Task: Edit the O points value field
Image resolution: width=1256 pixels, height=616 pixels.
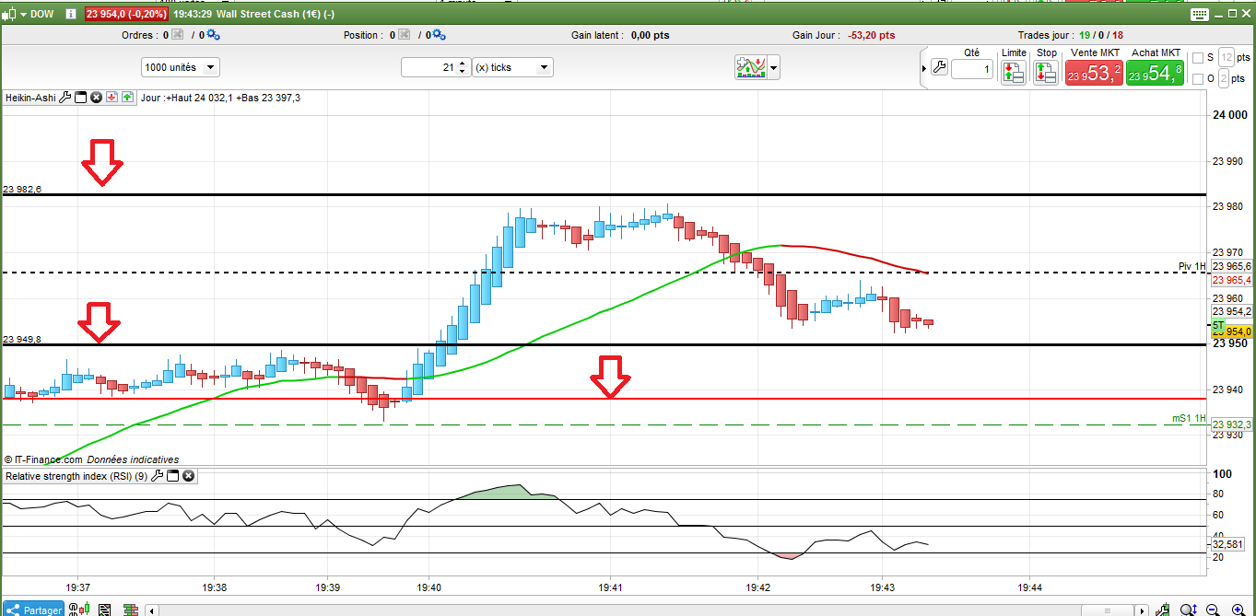Action: pyautogui.click(x=1224, y=78)
